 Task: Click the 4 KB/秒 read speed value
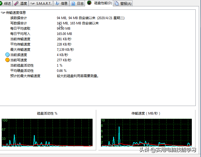click(63, 55)
